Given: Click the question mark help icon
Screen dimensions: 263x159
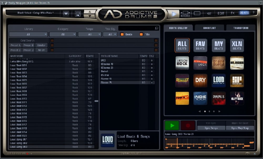Looking at the screenshot, I should tap(254, 13).
